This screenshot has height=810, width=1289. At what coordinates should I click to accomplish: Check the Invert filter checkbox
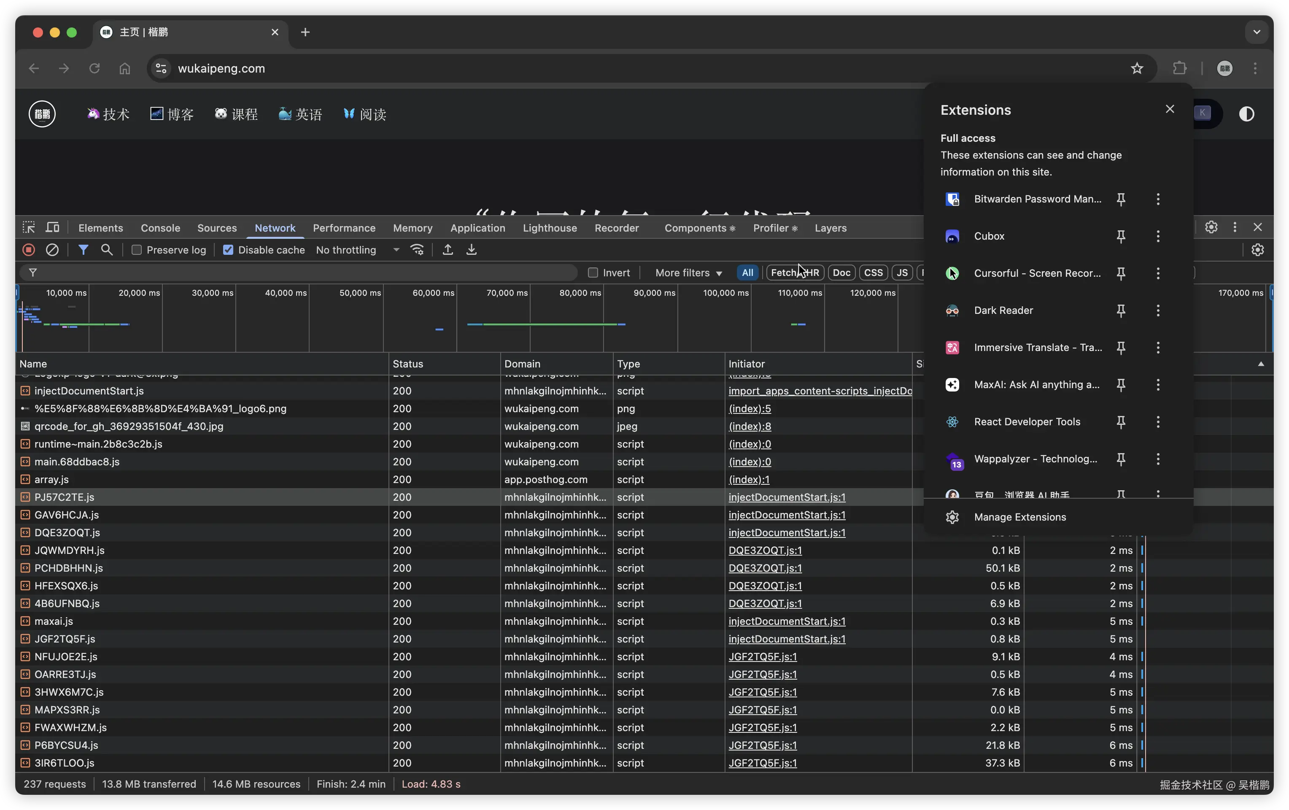point(593,273)
